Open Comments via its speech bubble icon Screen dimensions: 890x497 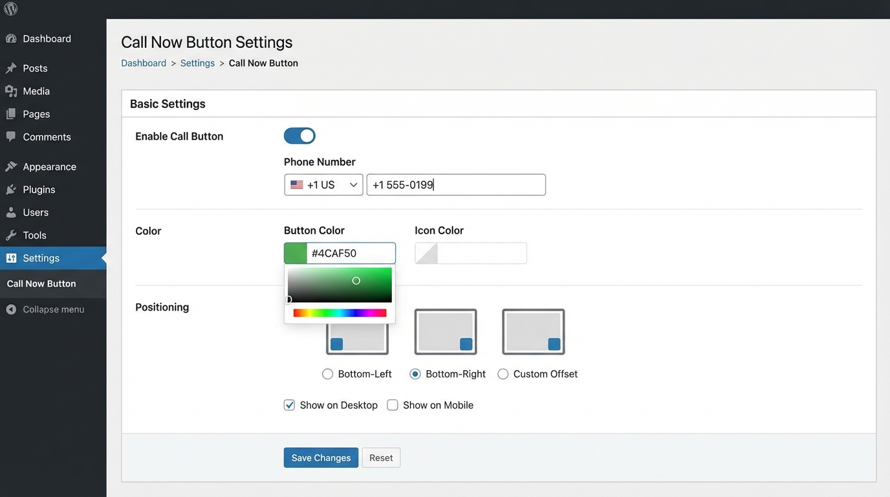coord(12,137)
